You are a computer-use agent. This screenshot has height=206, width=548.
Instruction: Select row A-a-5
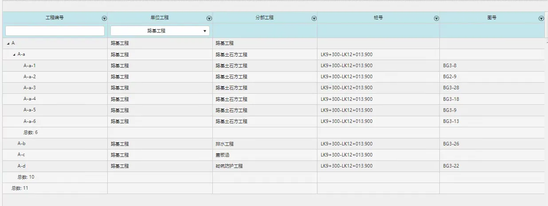coord(274,111)
